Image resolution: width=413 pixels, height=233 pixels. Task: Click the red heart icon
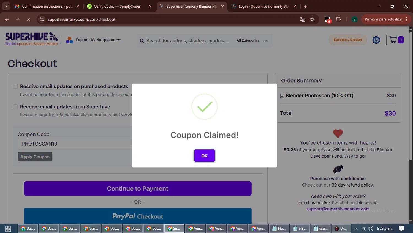click(x=338, y=133)
